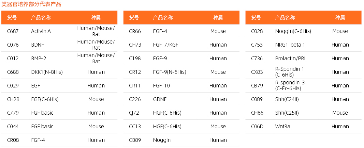The image size is (364, 148).
Task: Select the Wnt3a product name
Action: (x=283, y=127)
